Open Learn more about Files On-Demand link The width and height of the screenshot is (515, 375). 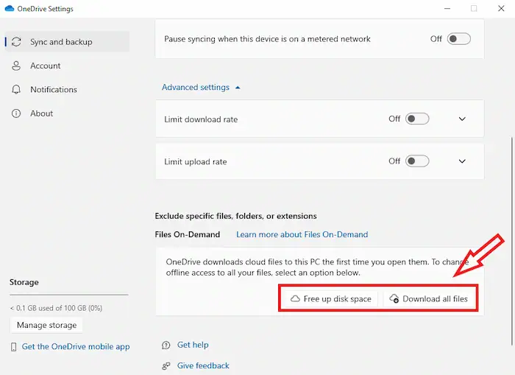(302, 234)
